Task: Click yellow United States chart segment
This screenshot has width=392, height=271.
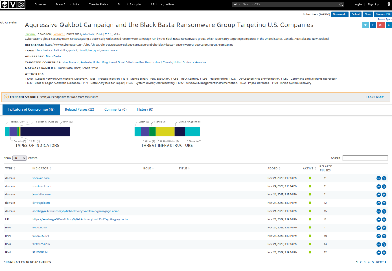Action: tap(165, 131)
